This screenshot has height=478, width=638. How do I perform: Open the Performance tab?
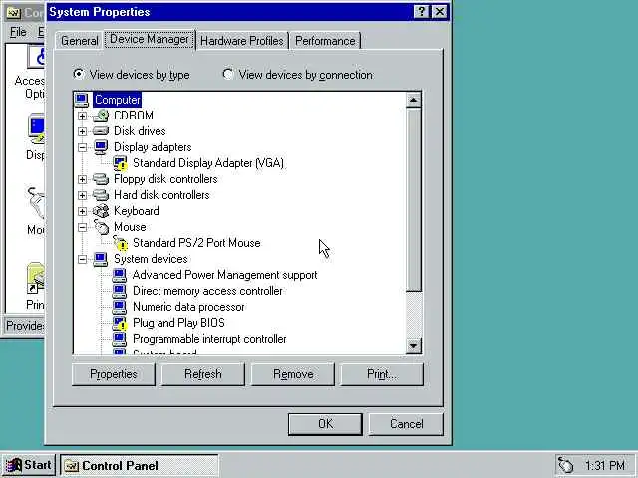(x=325, y=41)
